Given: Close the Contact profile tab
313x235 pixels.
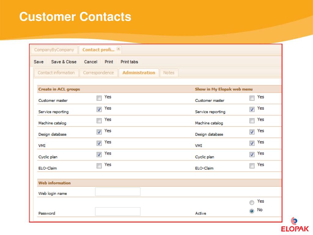Looking at the screenshot, I should click(118, 49).
